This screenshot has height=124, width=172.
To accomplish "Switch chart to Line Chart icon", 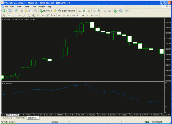I will pos(89,11).
